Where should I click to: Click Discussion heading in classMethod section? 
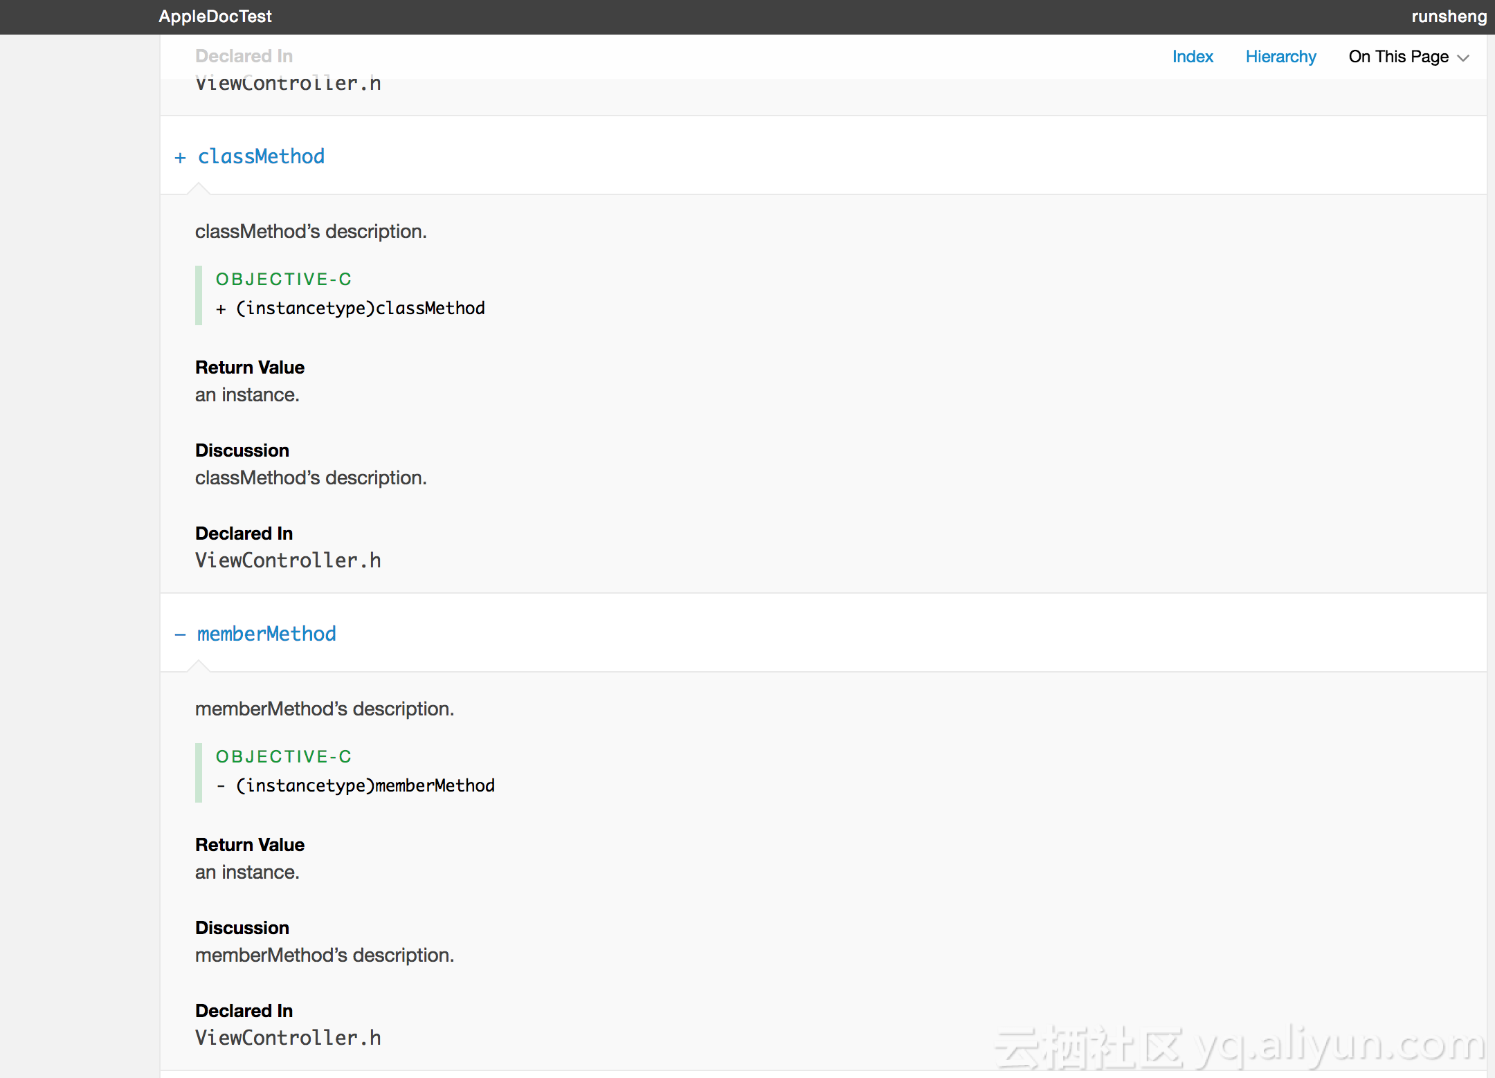pyautogui.click(x=242, y=450)
